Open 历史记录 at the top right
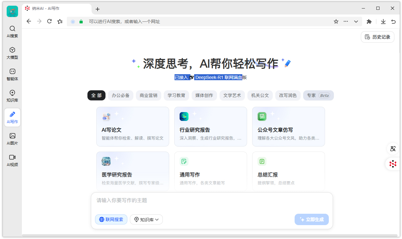 pos(377,37)
